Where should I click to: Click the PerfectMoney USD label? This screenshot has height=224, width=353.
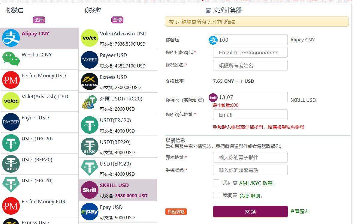(44, 76)
